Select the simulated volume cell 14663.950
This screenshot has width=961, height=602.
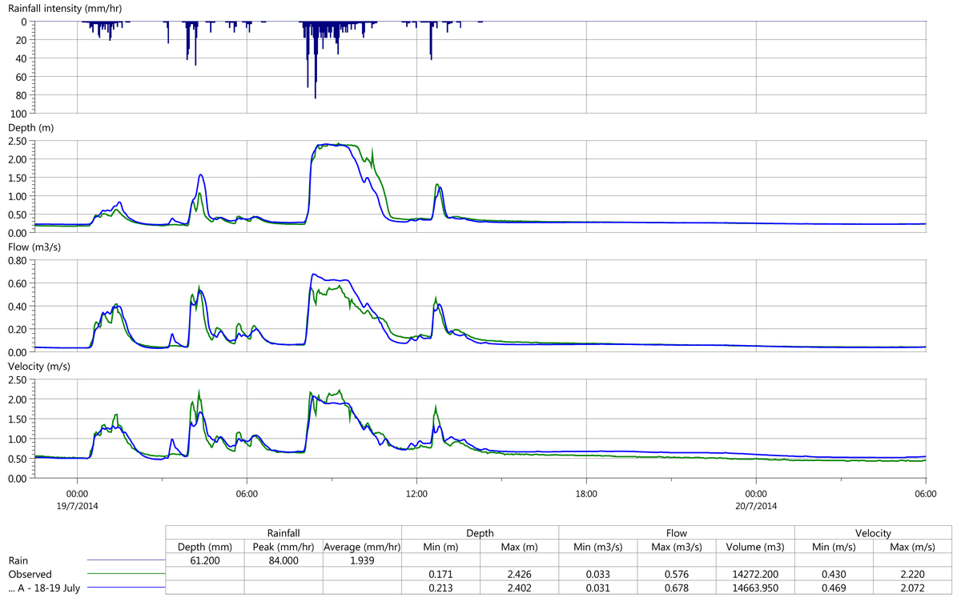[x=754, y=588]
